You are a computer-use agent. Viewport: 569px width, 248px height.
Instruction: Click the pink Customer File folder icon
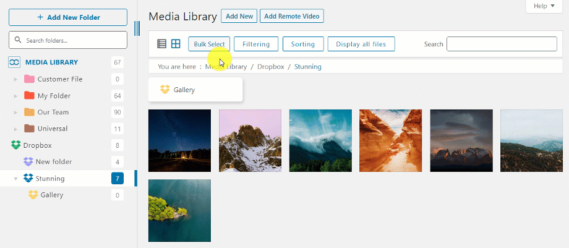pyautogui.click(x=29, y=79)
